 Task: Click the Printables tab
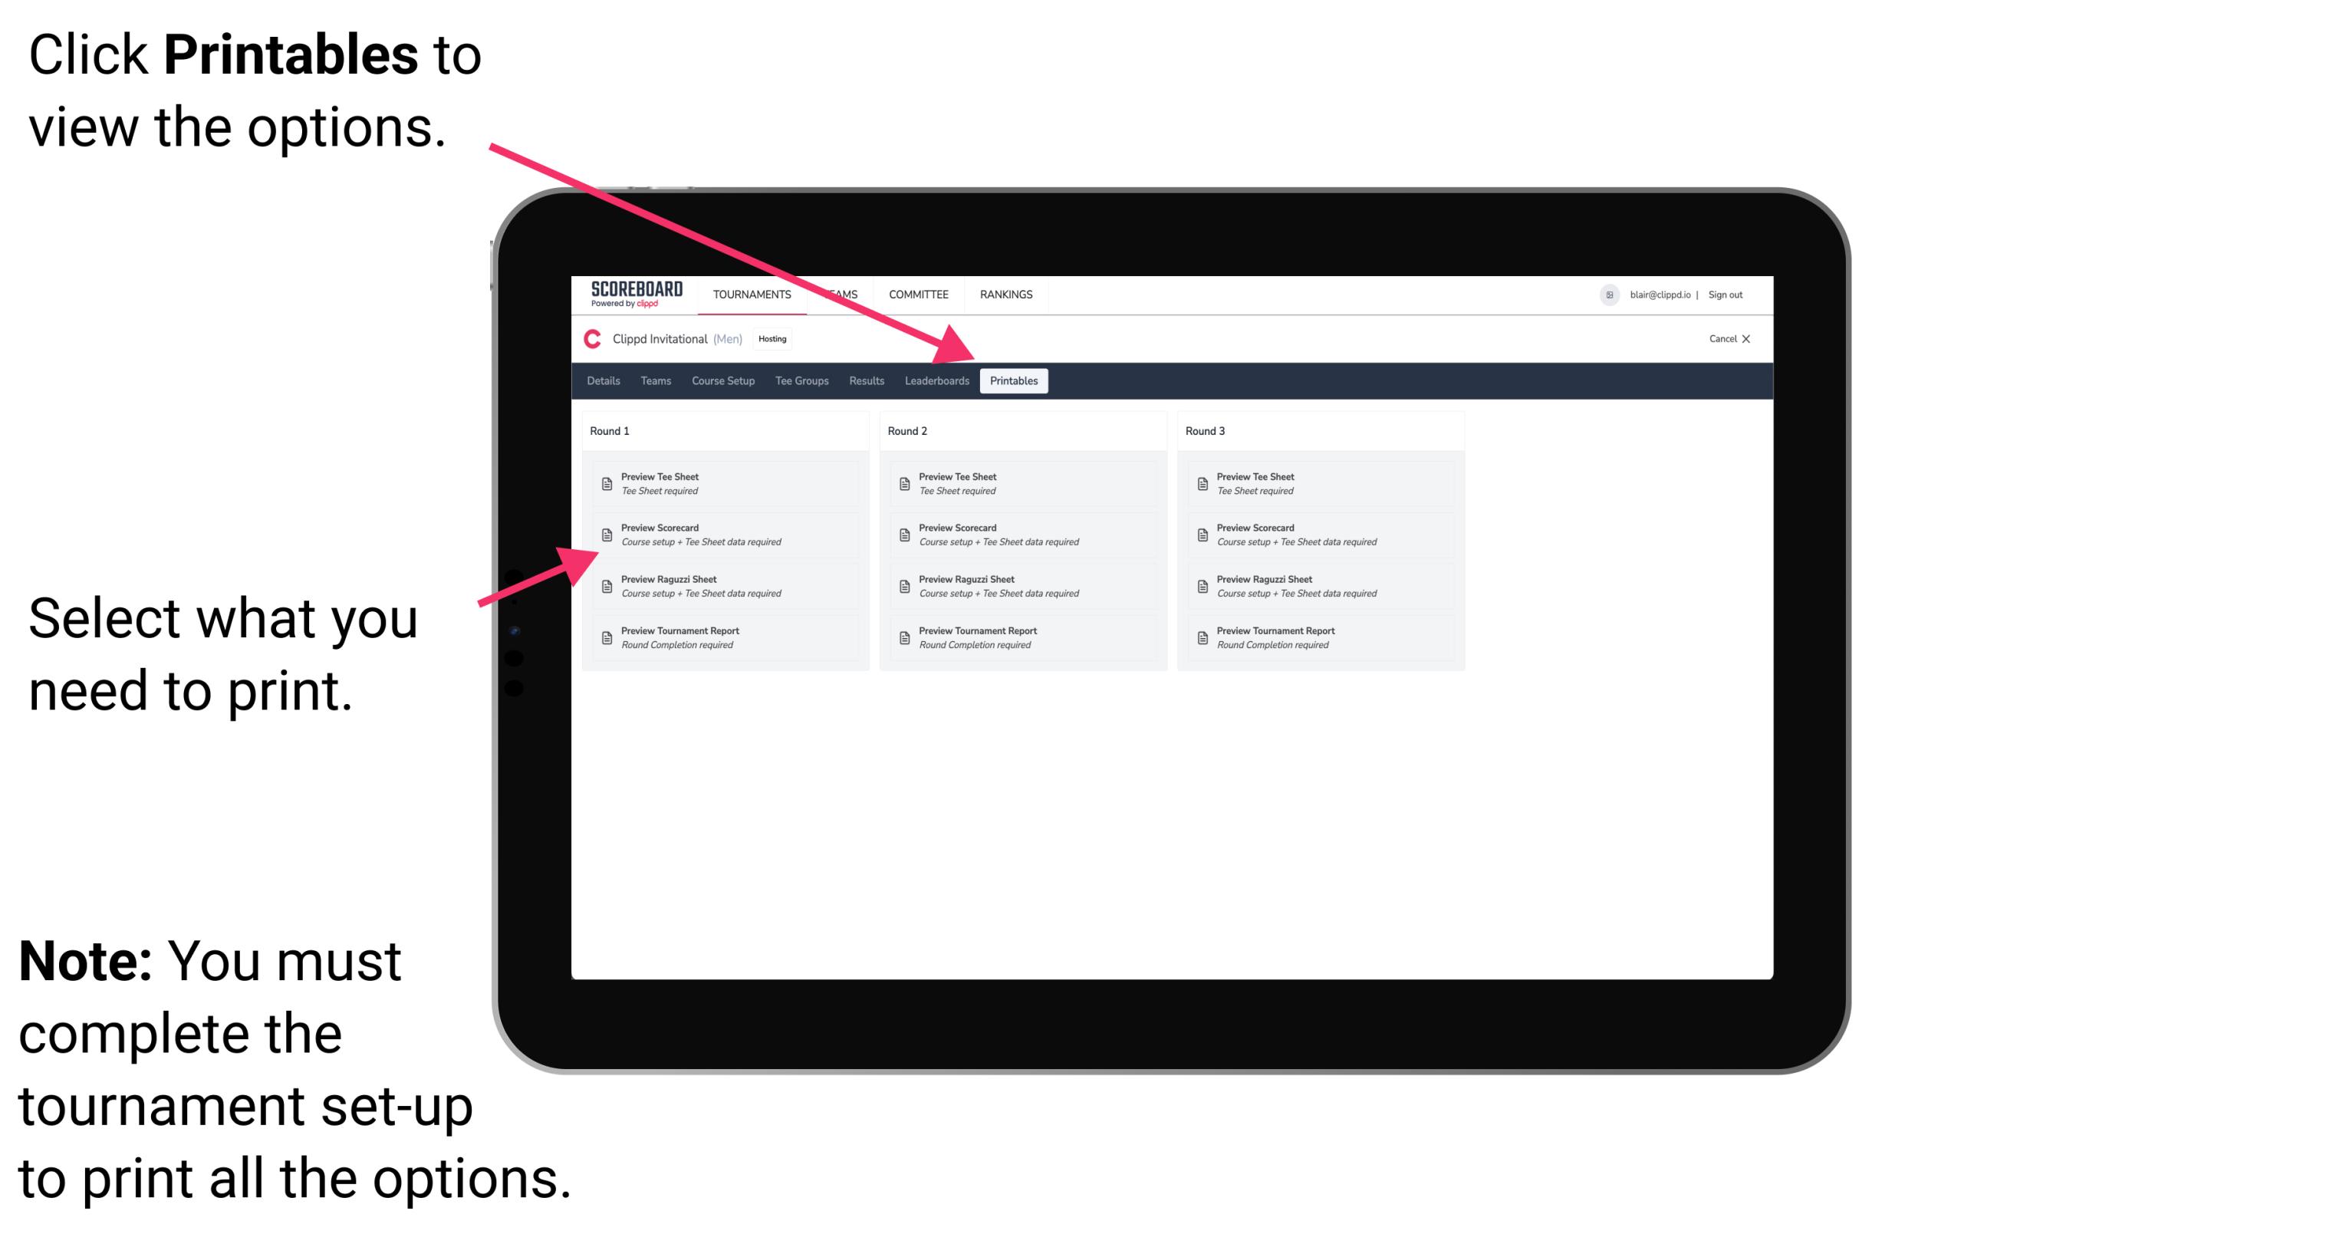pyautogui.click(x=1011, y=381)
